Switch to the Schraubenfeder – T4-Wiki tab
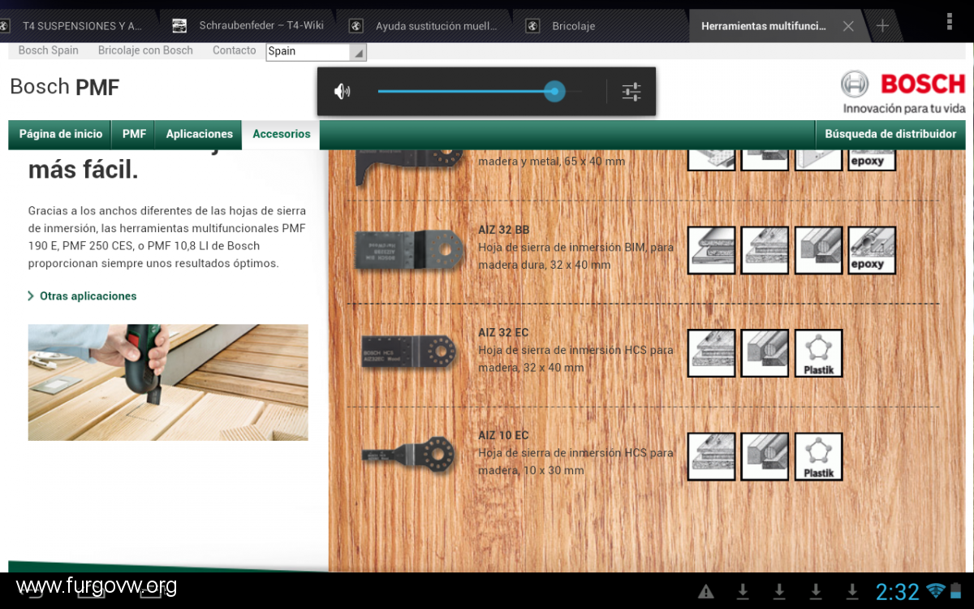Screen dimensions: 974x609 [x=250, y=26]
